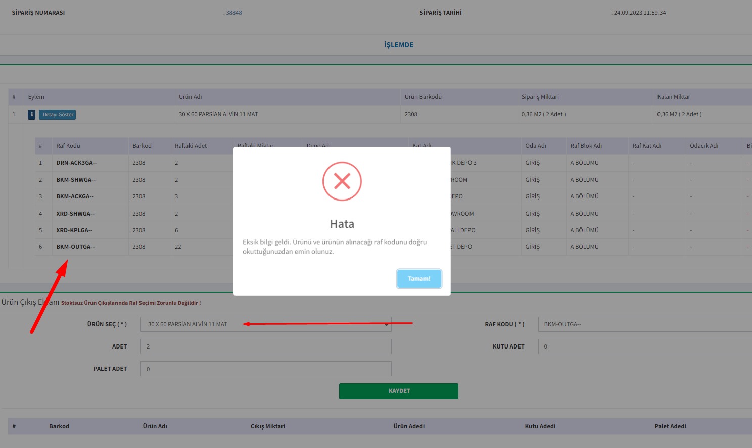This screenshot has width=752, height=448.
Task: Click the Tamam! button in error dialog
Action: coord(419,279)
